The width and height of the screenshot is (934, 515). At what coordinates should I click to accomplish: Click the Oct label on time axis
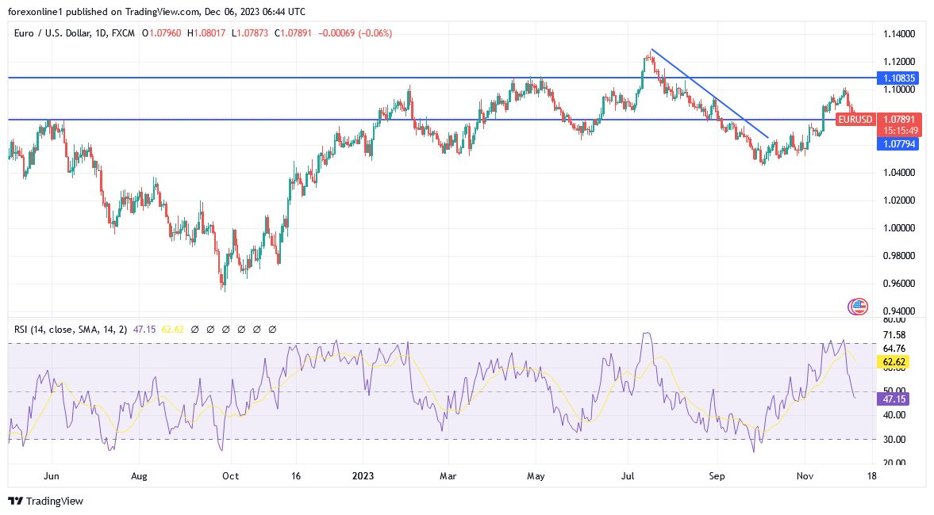point(230,475)
